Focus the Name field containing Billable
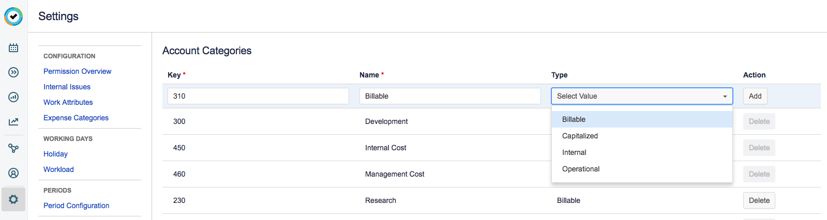This screenshot has height=220, width=827. tap(449, 96)
